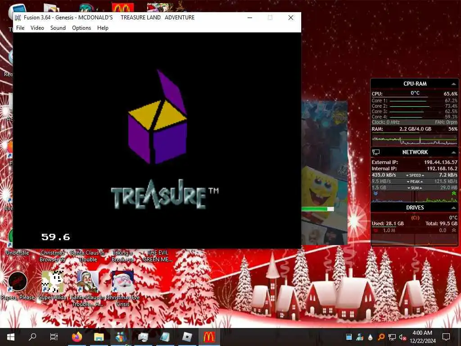Click the orange magnifier tray icon
461x346 pixels.
[x=381, y=337]
